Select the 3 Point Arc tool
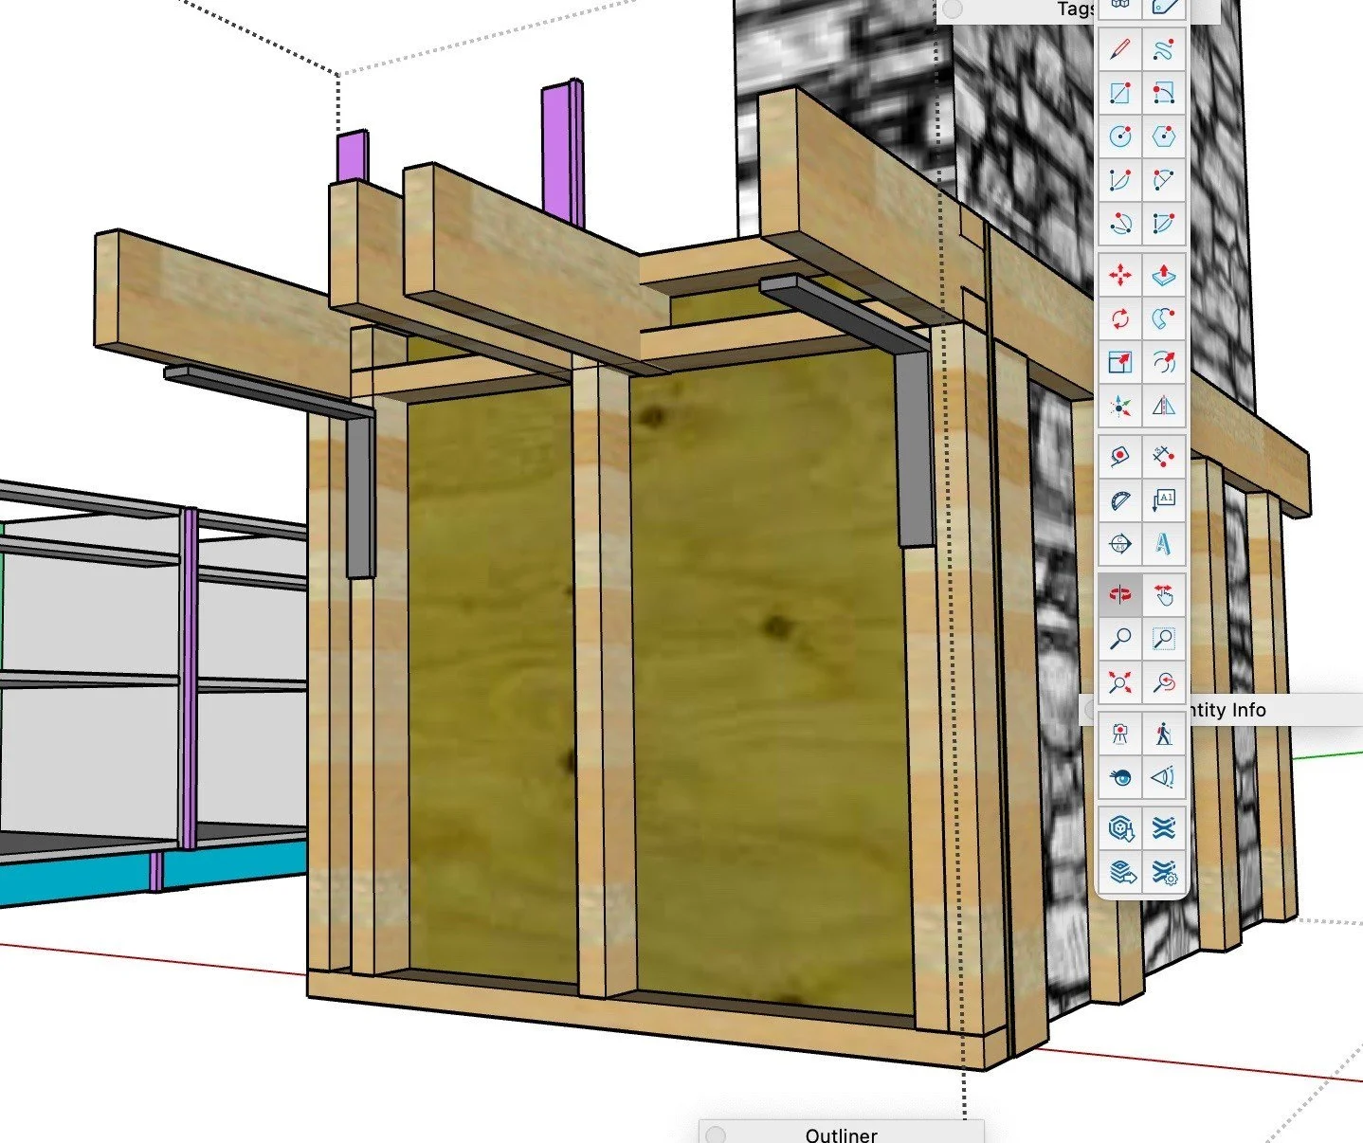Viewport: 1363px width, 1143px height. point(1120,224)
